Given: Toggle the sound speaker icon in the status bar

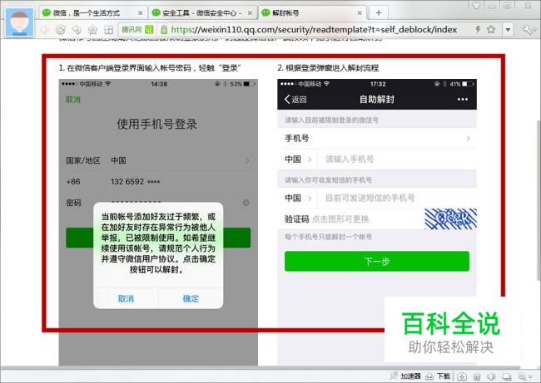Looking at the screenshot, I should (491, 376).
